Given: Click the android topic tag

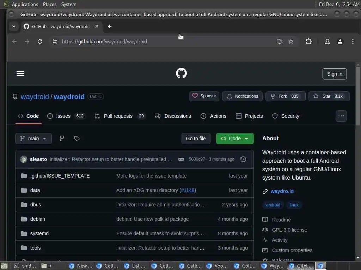Looking at the screenshot, I should [x=273, y=205].
